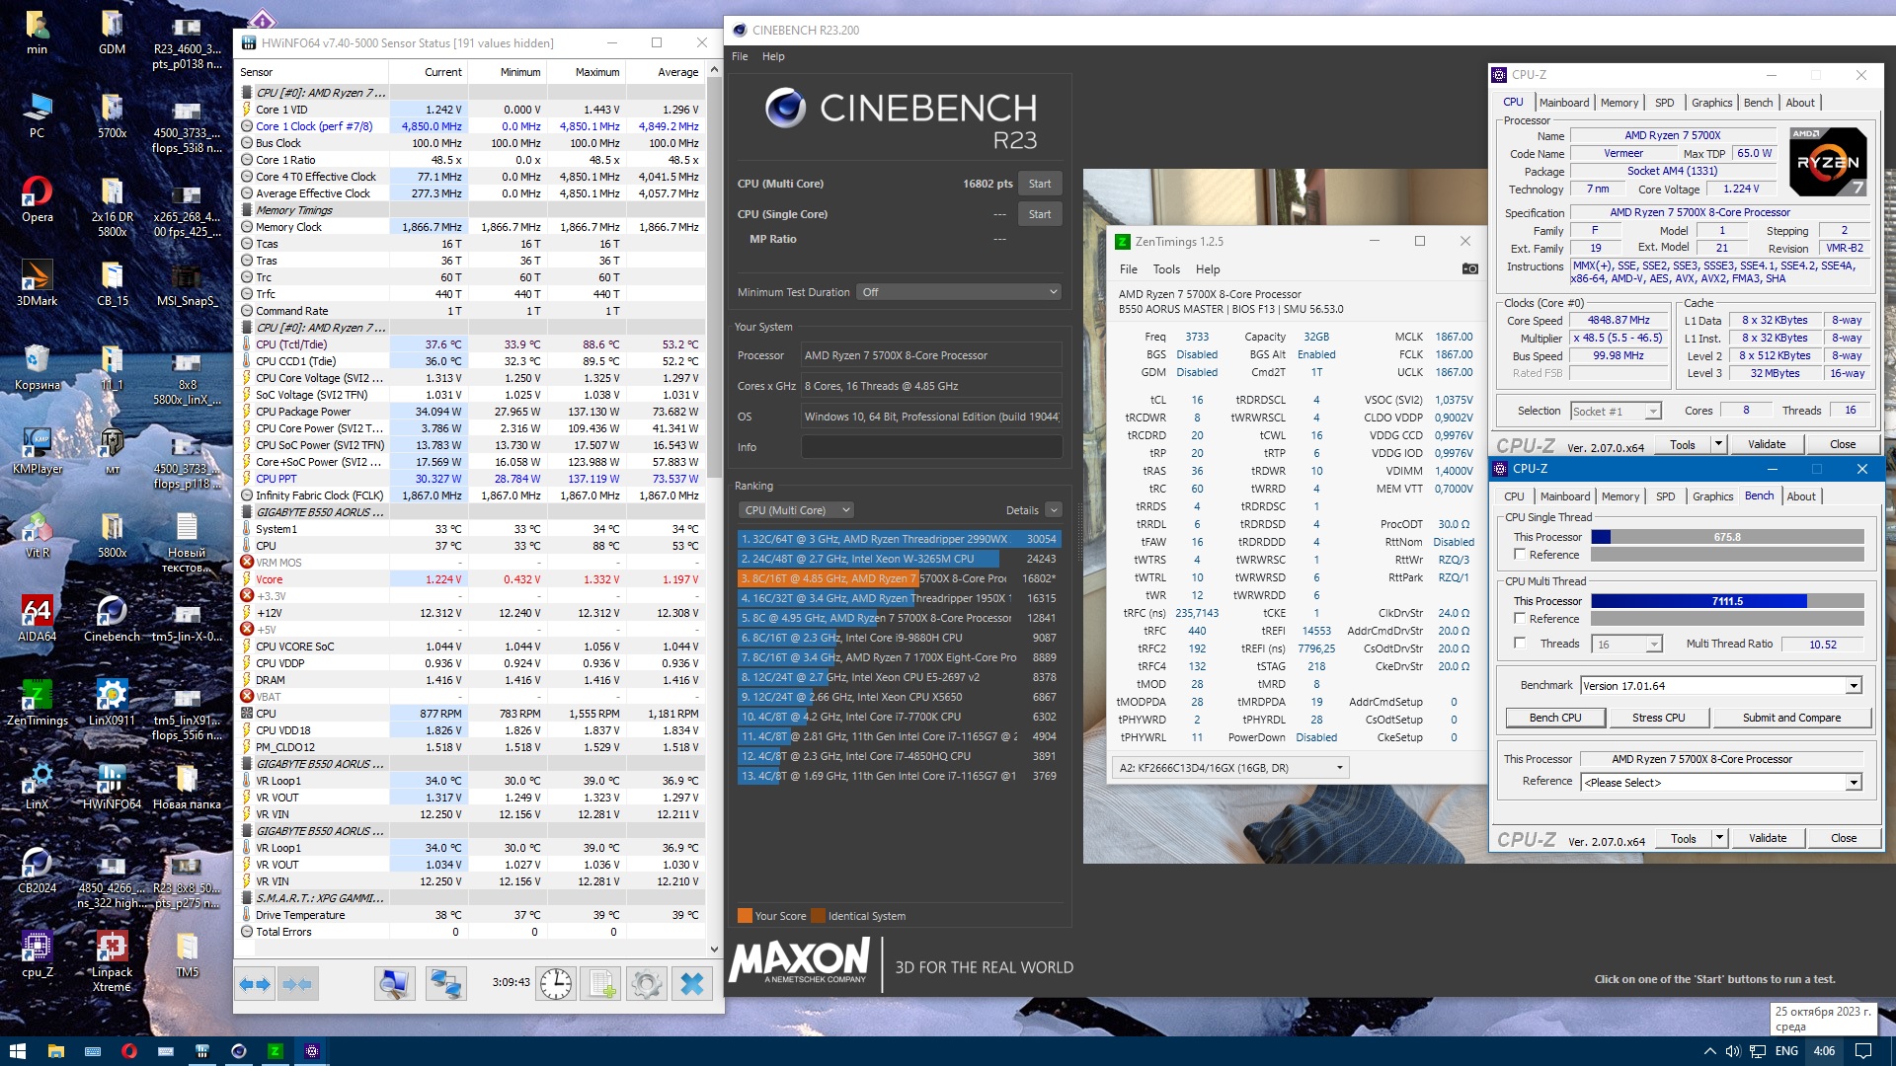Viewport: 1896px width, 1066px height.
Task: Open the CPU-Z Benchmark version dropdown
Action: (x=1721, y=686)
